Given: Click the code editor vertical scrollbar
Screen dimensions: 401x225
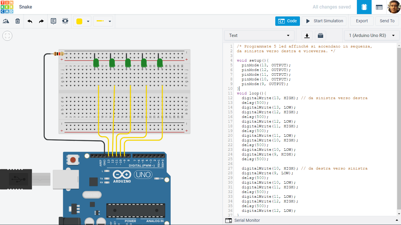Looking at the screenshot, I should pyautogui.click(x=399, y=129).
